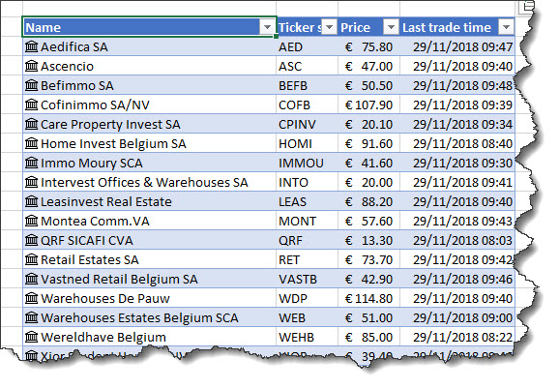
Task: Click the stock icon beside Aedifica SA
Action: [x=31, y=46]
